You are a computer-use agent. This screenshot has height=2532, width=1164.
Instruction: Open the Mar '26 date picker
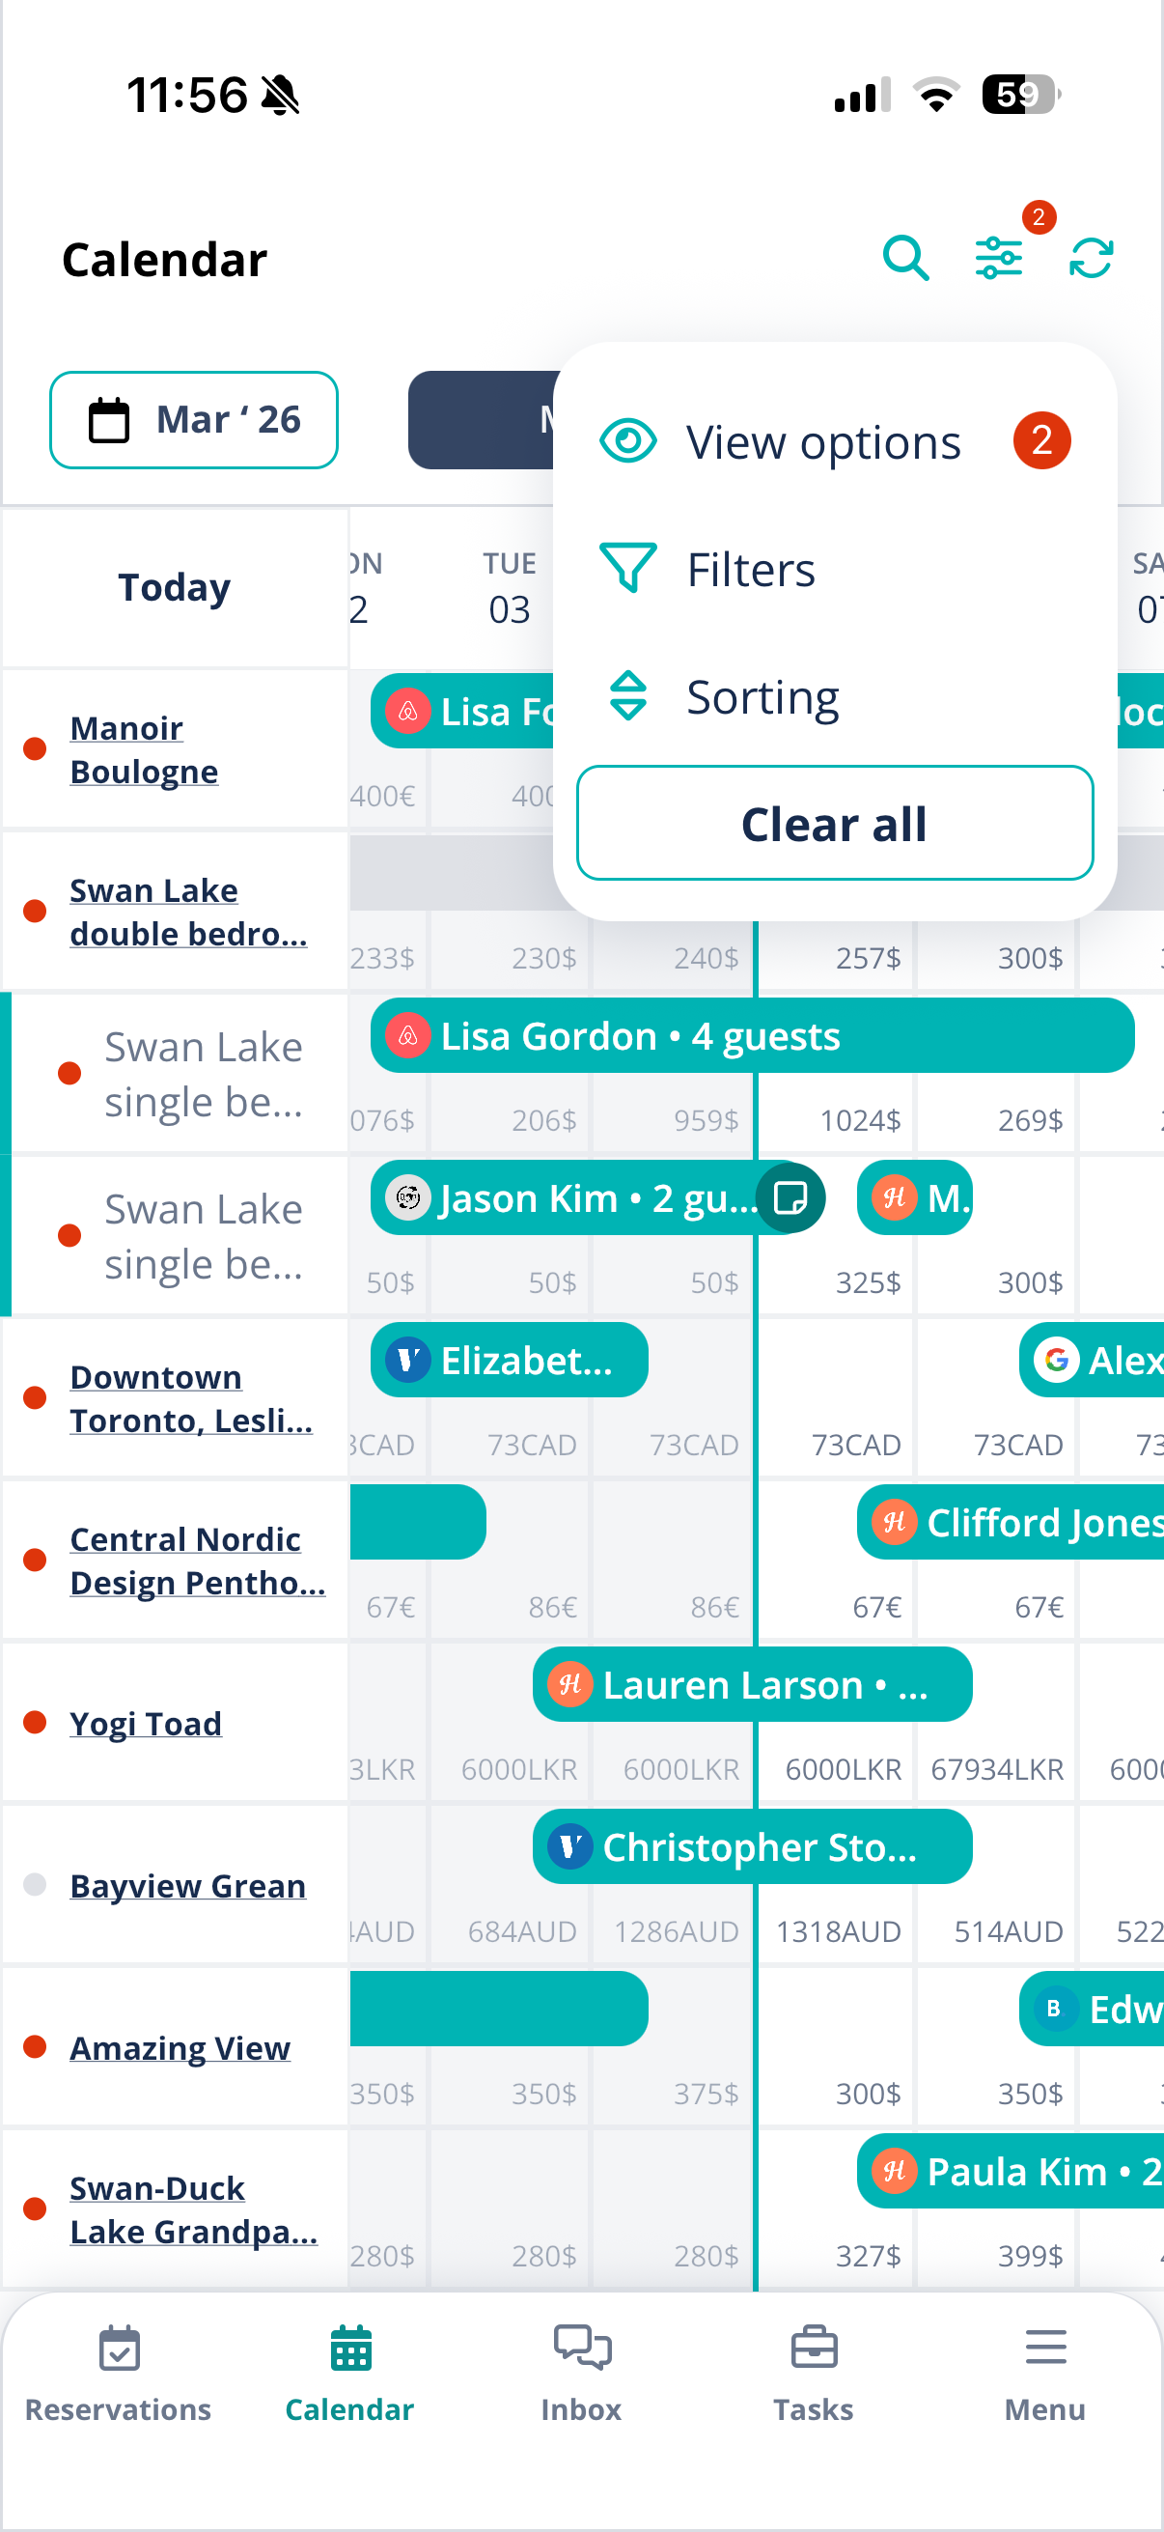(x=193, y=420)
